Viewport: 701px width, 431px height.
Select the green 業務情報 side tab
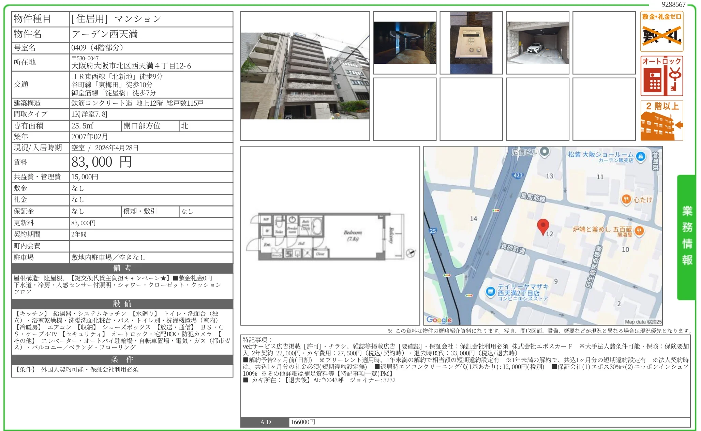click(x=686, y=236)
